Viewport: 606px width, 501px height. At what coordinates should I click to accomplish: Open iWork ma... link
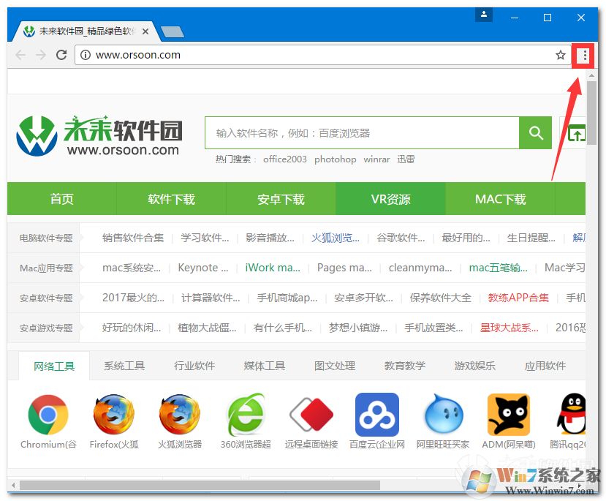pos(273,268)
